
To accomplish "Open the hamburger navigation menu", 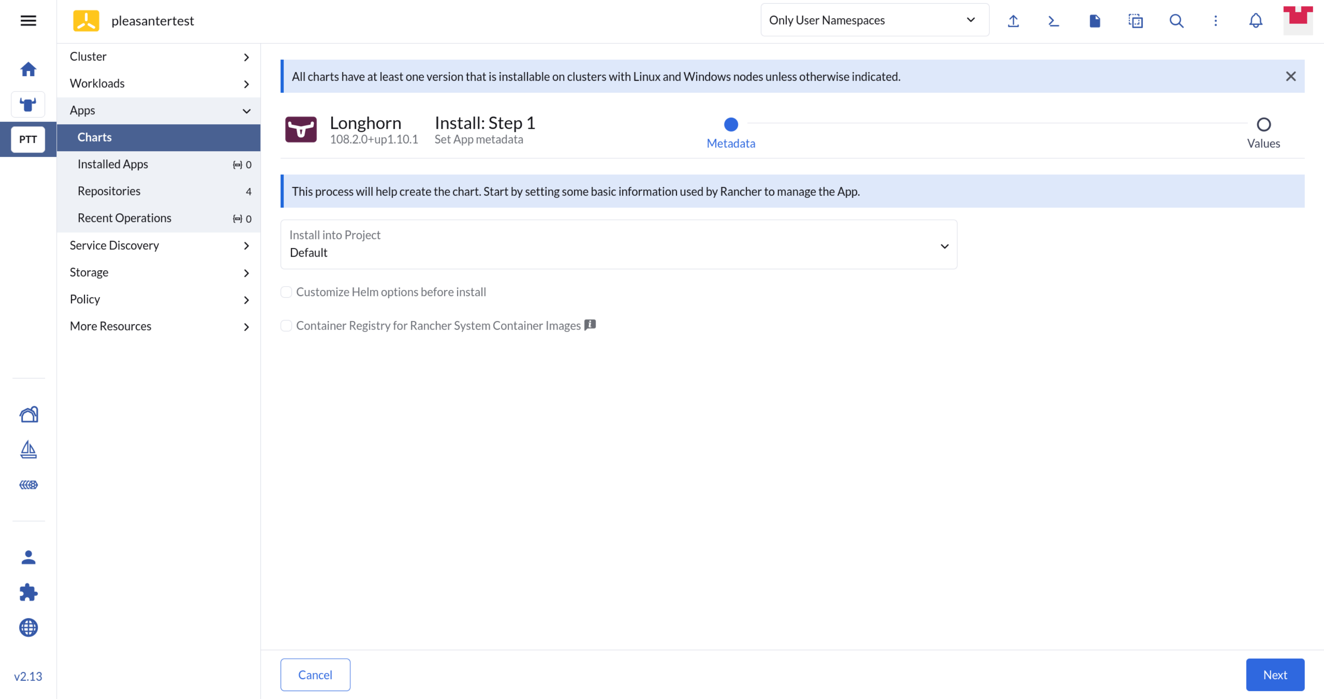I will pos(28,21).
